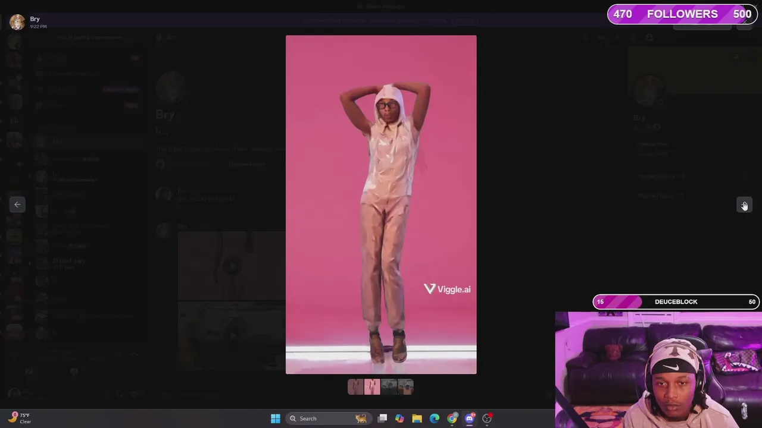Click the sender name Bry
Image resolution: width=762 pixels, height=428 pixels.
pyautogui.click(x=35, y=19)
